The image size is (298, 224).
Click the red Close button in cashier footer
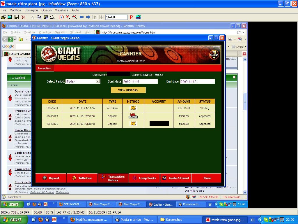coord(206,178)
